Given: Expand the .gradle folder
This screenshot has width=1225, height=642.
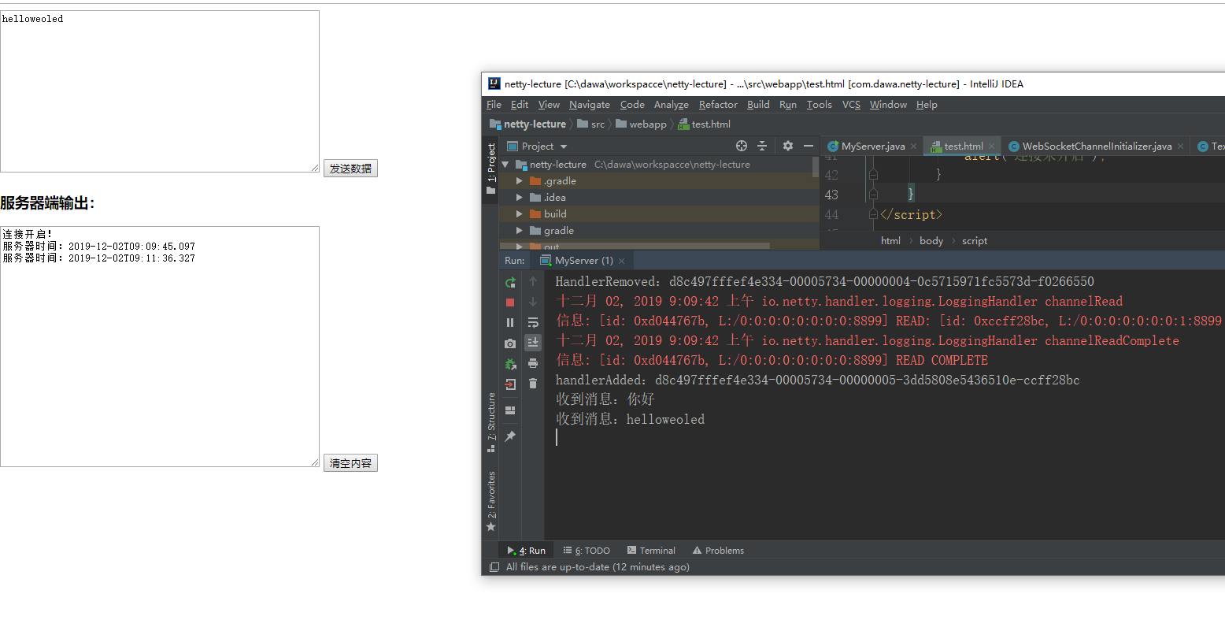Looking at the screenshot, I should tap(520, 181).
